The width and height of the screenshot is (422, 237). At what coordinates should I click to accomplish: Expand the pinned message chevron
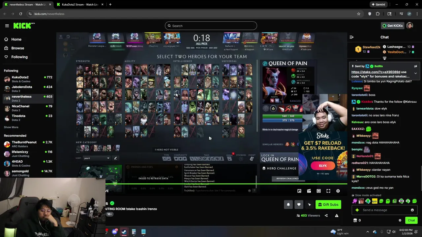tap(415, 73)
